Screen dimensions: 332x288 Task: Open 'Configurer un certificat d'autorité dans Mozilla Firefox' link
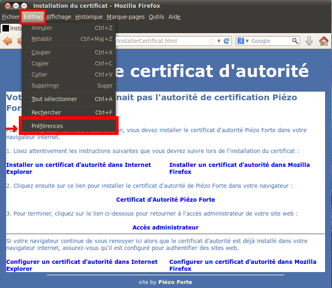242,265
